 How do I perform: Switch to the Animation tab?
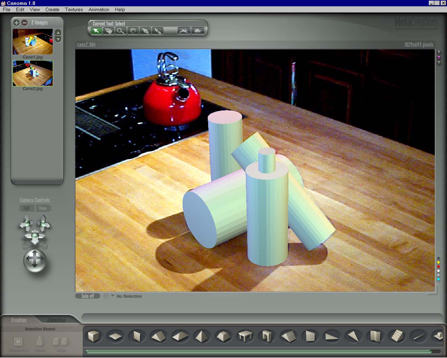tap(56, 320)
